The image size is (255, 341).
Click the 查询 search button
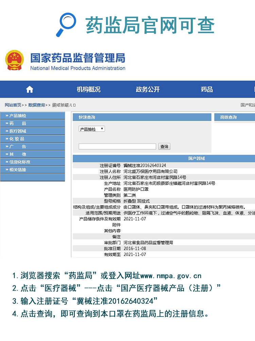click(164, 147)
